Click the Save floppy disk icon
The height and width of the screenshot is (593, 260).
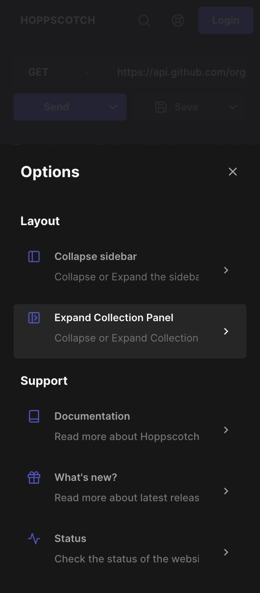pos(161,107)
